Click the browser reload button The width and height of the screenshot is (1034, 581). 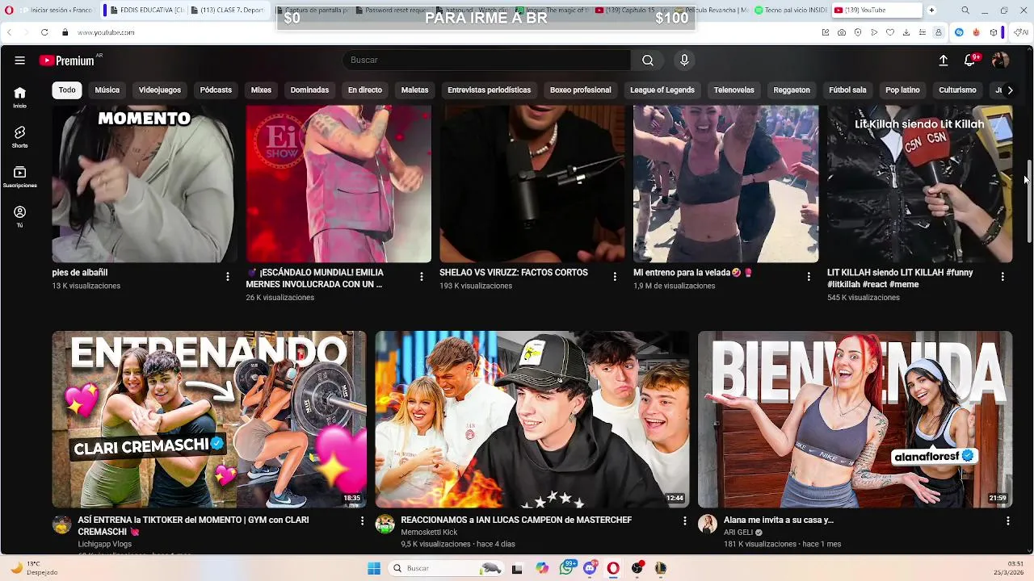(44, 32)
